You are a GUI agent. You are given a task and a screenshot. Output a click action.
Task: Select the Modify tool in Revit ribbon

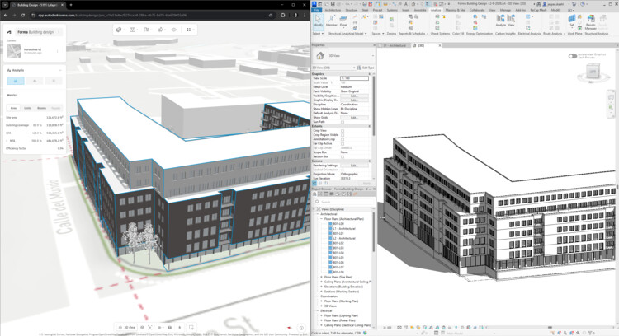click(x=318, y=21)
